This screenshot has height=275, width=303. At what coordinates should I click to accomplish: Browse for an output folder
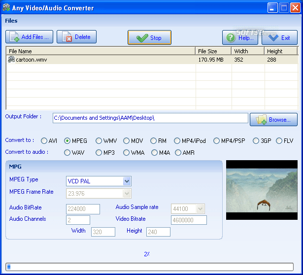(273, 120)
